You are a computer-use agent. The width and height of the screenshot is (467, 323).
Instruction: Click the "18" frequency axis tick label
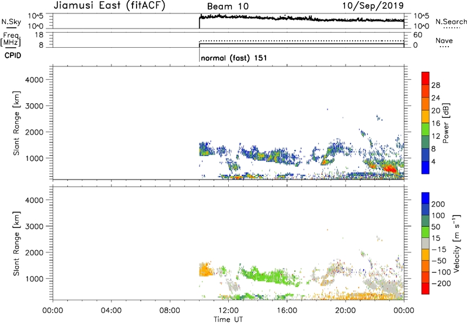[39, 35]
